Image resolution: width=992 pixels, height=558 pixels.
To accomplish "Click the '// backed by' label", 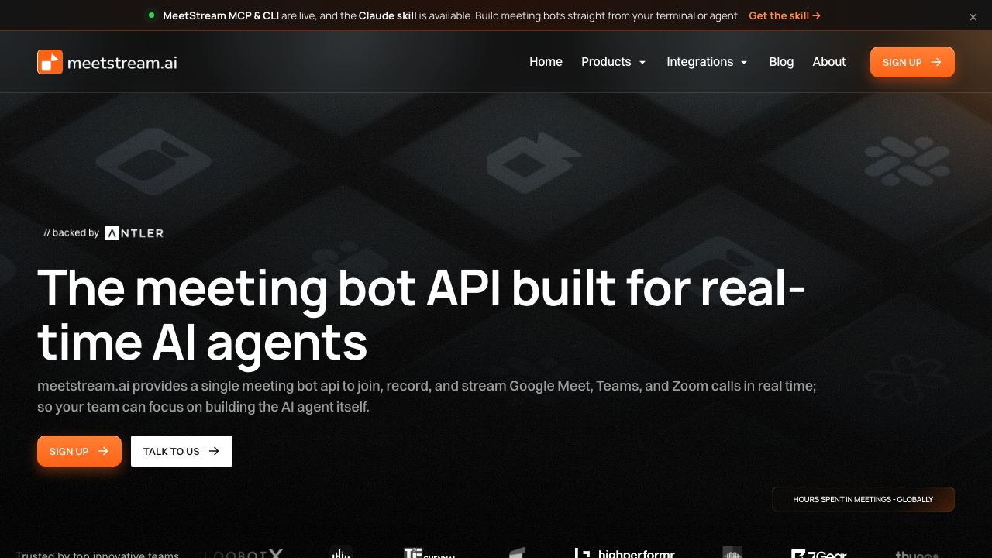I will click(71, 232).
